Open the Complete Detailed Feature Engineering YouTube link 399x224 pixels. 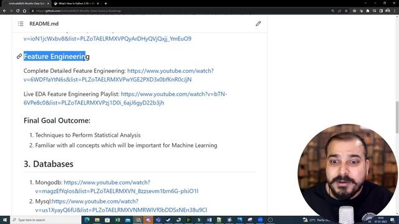(119, 75)
